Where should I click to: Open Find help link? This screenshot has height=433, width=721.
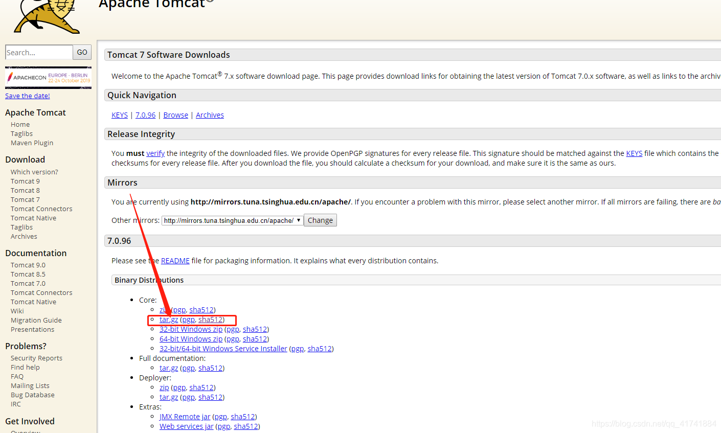25,367
